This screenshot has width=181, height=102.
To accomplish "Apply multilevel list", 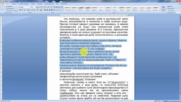I will 51,7.
